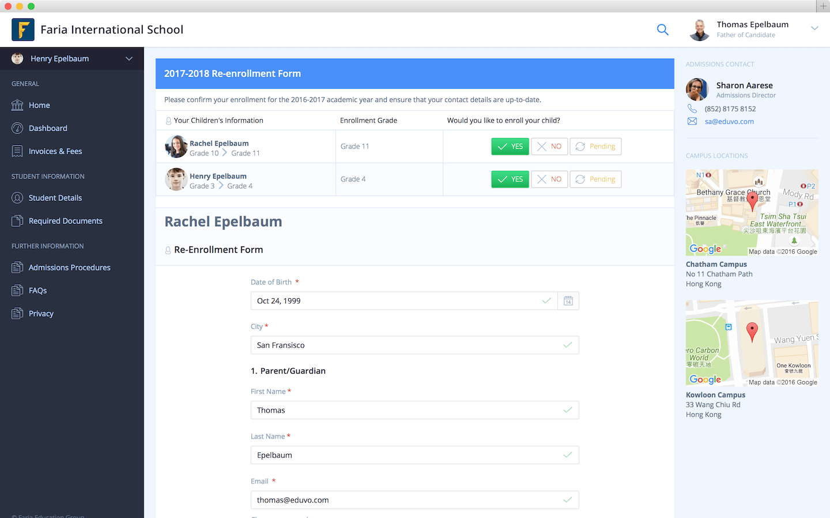
Task: Click the Student Details person icon
Action: pos(17,198)
